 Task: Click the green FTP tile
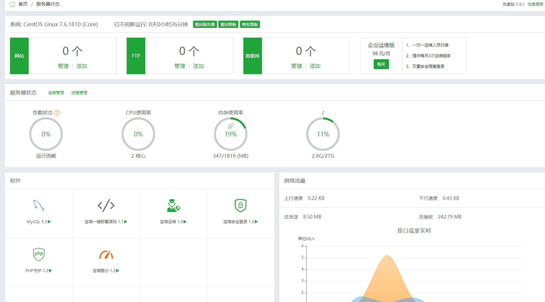coord(136,56)
